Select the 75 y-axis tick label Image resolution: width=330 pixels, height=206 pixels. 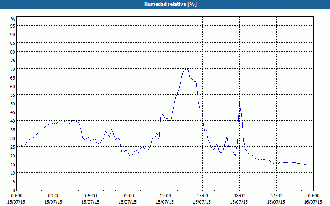click(x=13, y=60)
